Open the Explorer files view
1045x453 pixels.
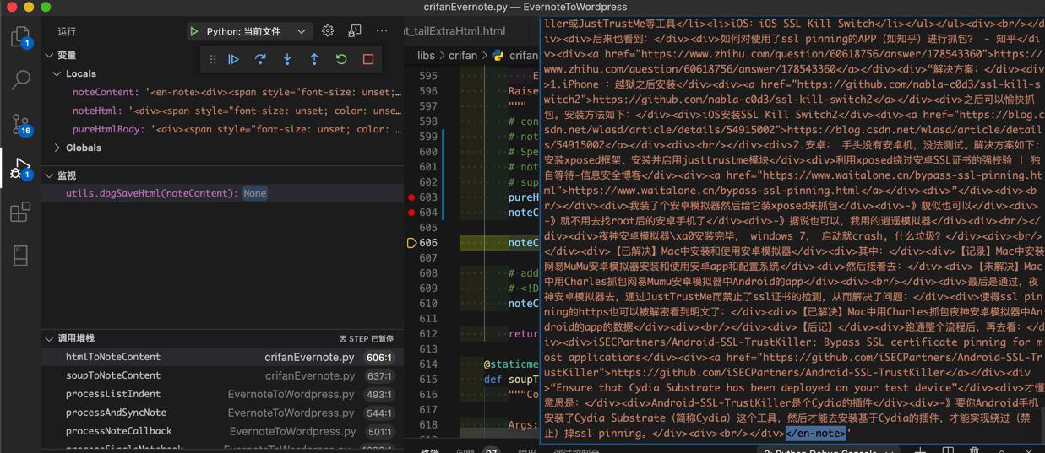[x=20, y=37]
